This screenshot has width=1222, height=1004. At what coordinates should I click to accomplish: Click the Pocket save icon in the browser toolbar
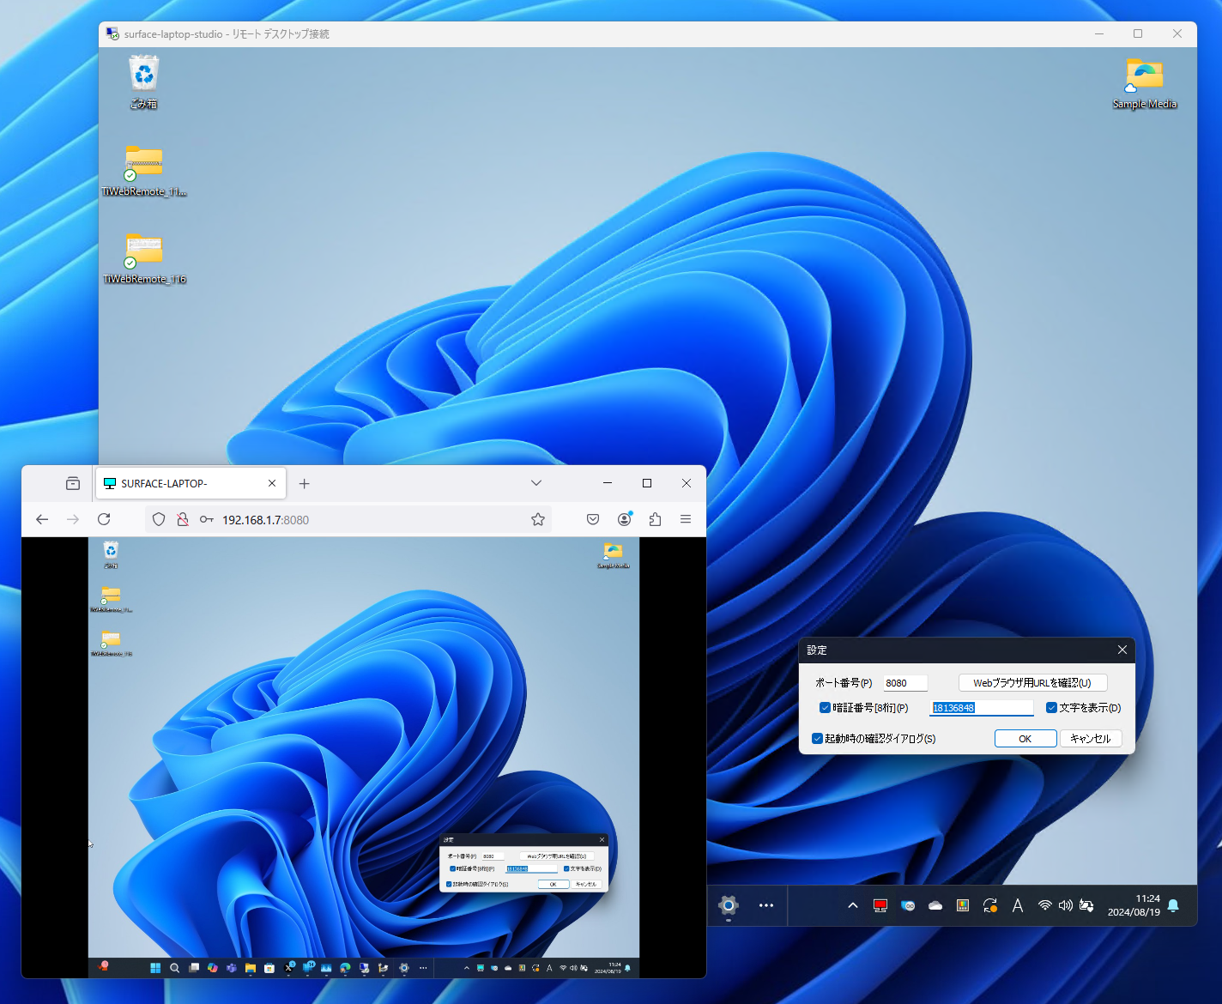[x=593, y=519]
